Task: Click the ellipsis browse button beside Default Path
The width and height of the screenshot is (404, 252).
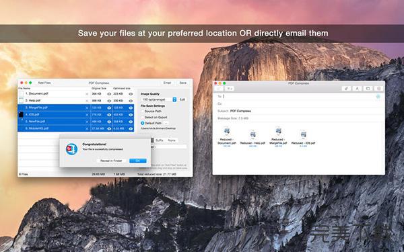Action: pos(166,123)
